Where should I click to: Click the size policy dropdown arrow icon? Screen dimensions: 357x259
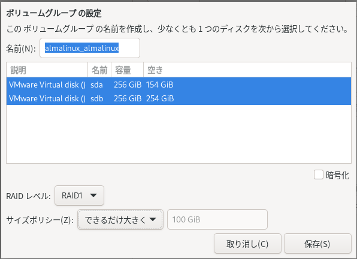[x=153, y=219]
